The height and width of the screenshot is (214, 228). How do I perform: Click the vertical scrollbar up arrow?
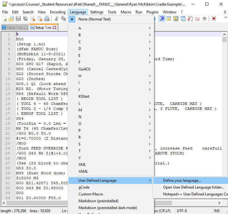click(x=224, y=34)
